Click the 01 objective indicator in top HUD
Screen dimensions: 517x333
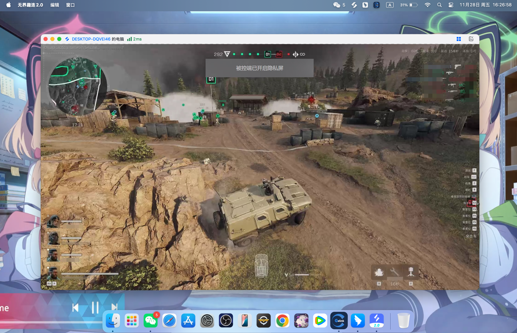pyautogui.click(x=268, y=54)
